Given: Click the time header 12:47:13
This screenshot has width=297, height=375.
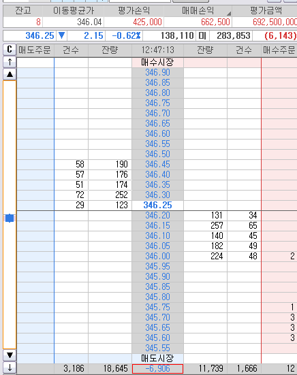Looking at the screenshot, I should click(157, 50).
